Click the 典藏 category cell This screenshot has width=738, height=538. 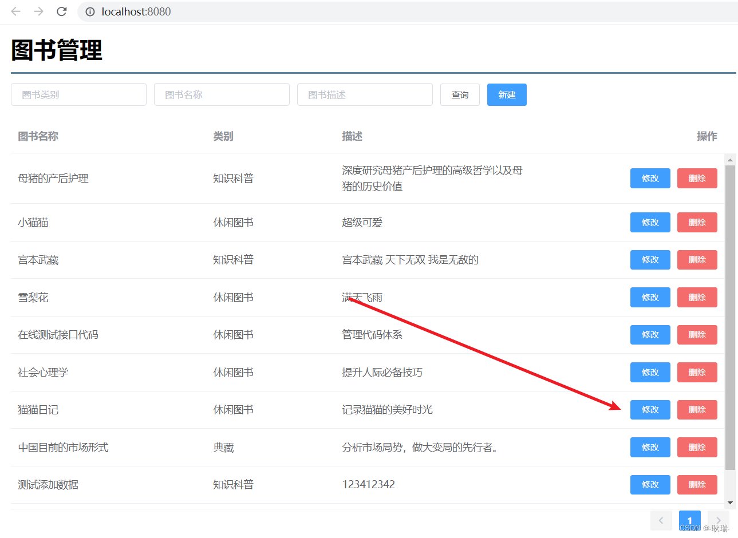[x=223, y=447]
